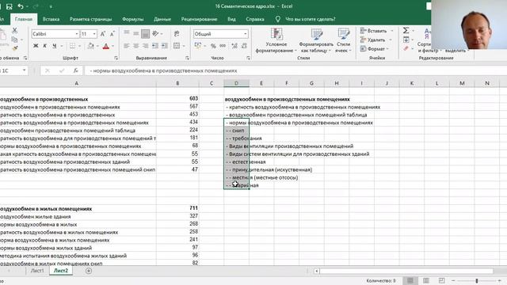The height and width of the screenshot is (285, 507).
Task: Click the Clear eraser icon
Action: (406, 48)
